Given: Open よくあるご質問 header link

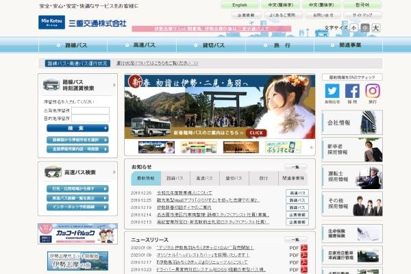Looking at the screenshot, I should point(283,15).
